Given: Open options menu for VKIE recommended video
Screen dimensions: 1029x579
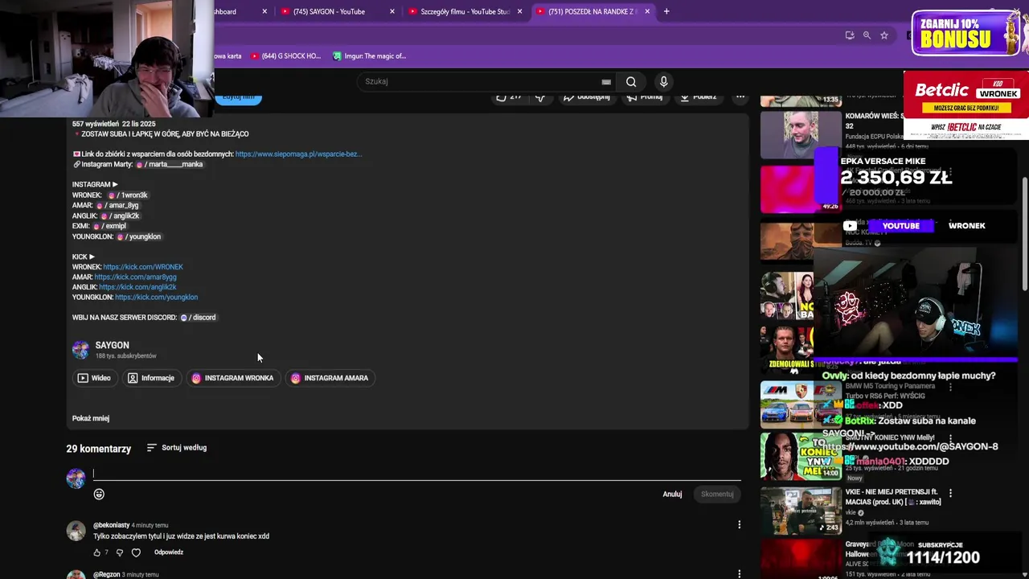Looking at the screenshot, I should tap(950, 493).
